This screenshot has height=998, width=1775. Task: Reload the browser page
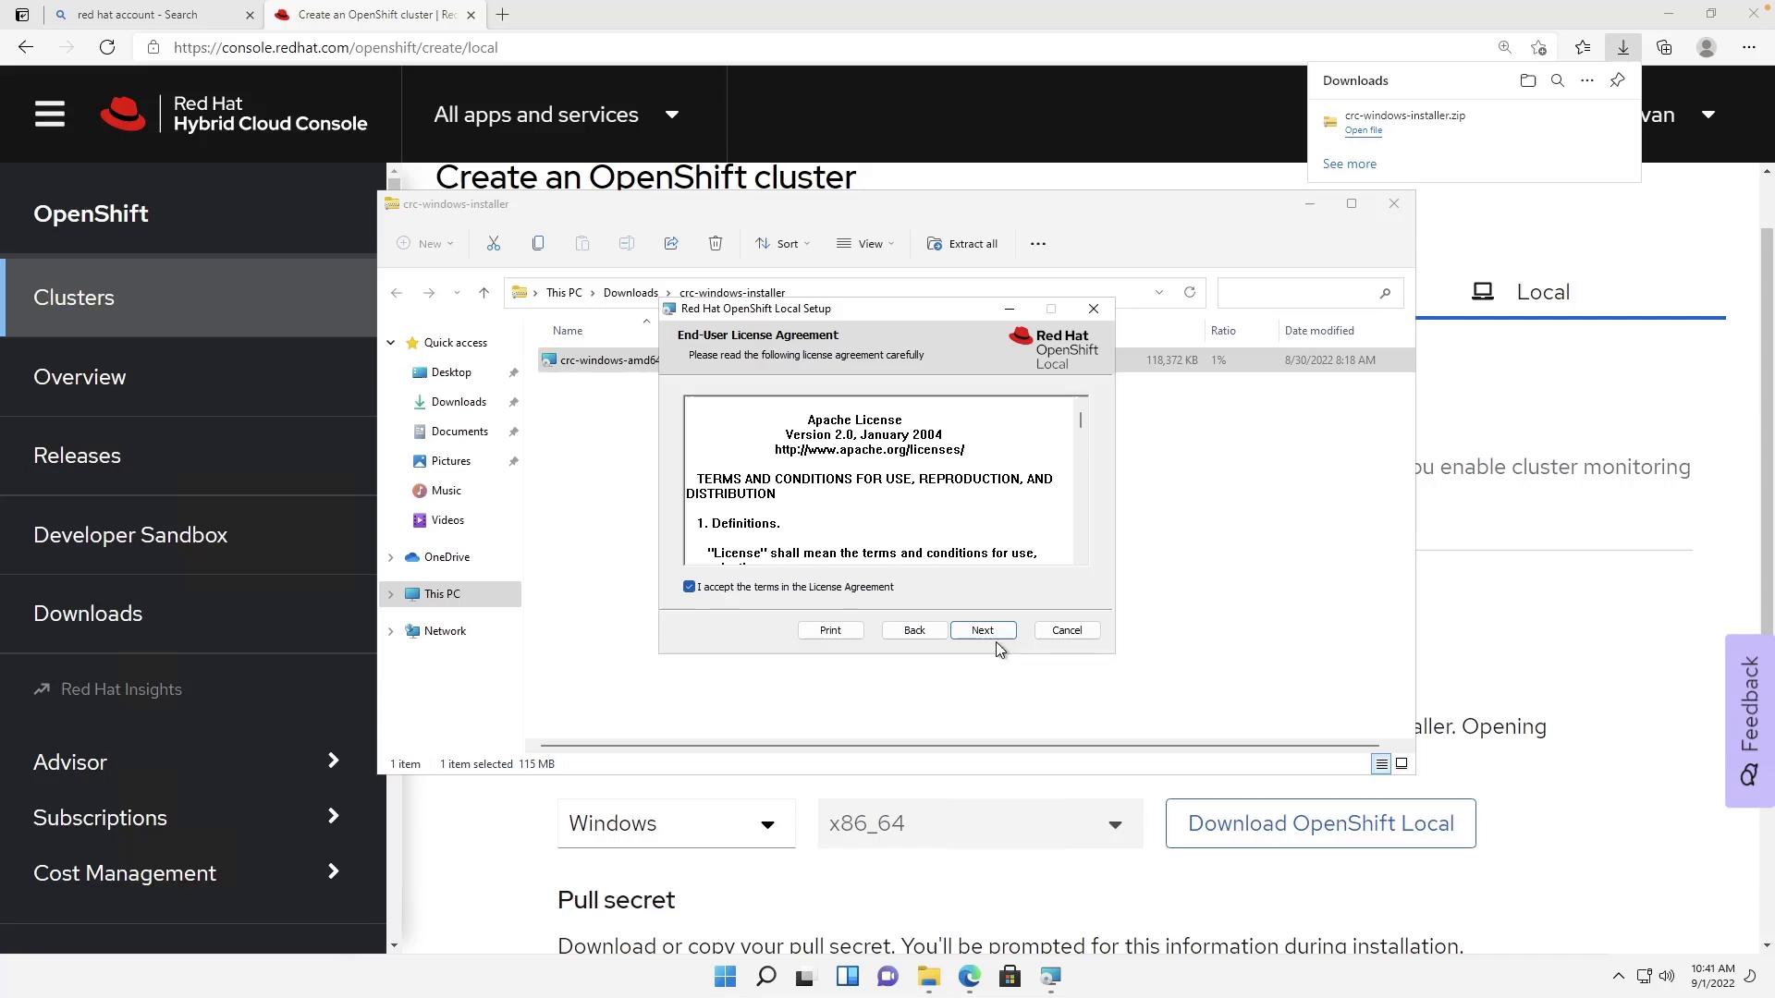coord(107,47)
